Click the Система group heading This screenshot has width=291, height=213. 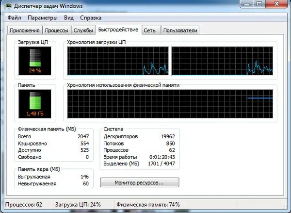113,129
